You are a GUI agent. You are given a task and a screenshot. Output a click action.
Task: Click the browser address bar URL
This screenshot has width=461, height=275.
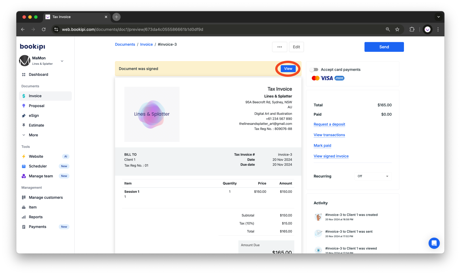(x=132, y=29)
